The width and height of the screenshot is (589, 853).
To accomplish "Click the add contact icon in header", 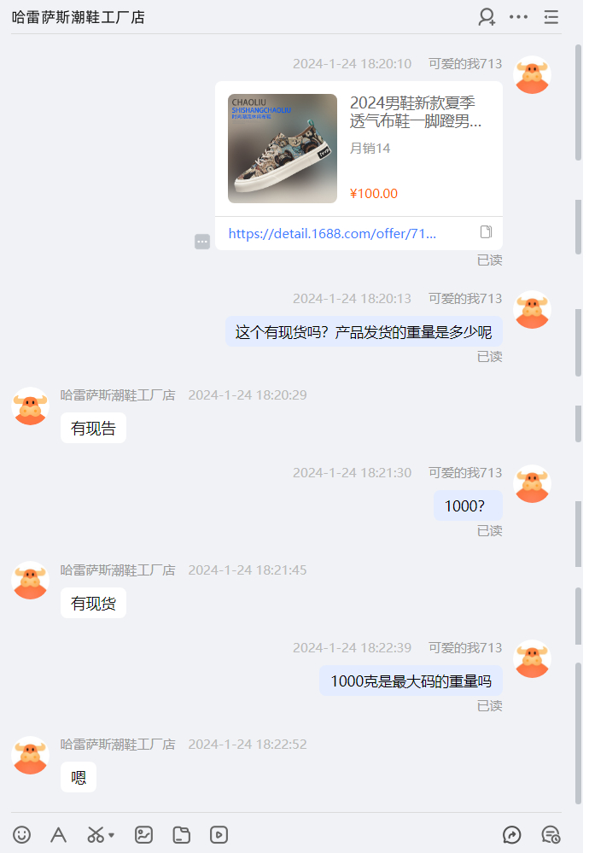I will click(487, 17).
